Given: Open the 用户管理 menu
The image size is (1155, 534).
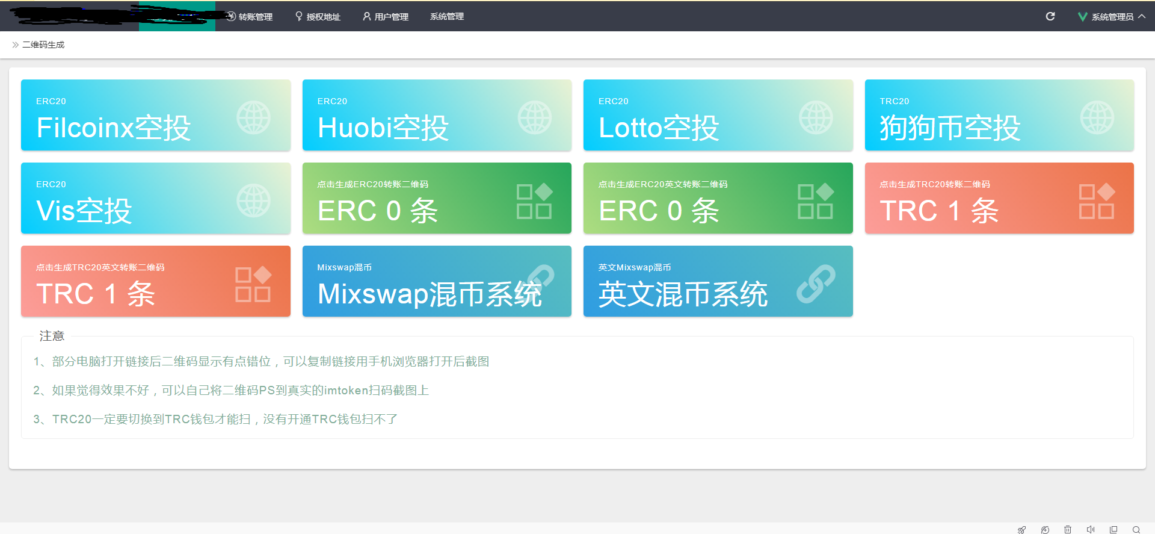Looking at the screenshot, I should (x=386, y=17).
